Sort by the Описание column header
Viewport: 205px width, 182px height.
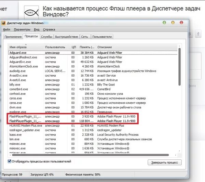(x=136, y=47)
